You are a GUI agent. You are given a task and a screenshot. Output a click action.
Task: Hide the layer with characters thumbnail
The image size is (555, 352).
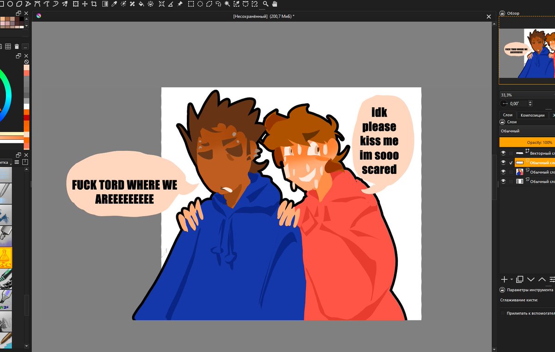click(503, 172)
